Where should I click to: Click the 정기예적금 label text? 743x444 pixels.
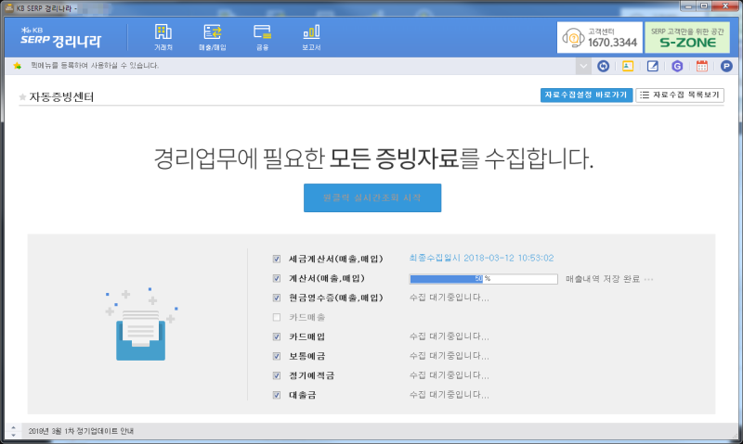pos(312,375)
